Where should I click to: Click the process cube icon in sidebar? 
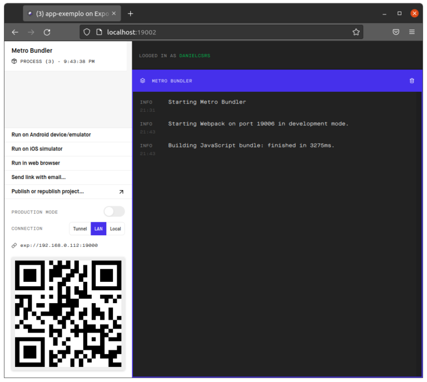click(14, 61)
